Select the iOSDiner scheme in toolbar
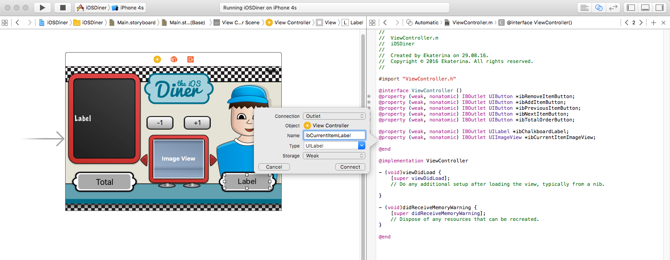Image resolution: width=670 pixels, height=260 pixels. click(91, 8)
